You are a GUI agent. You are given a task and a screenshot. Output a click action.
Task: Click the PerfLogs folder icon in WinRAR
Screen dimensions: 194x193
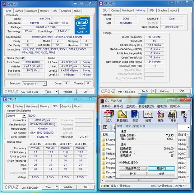point(103,154)
